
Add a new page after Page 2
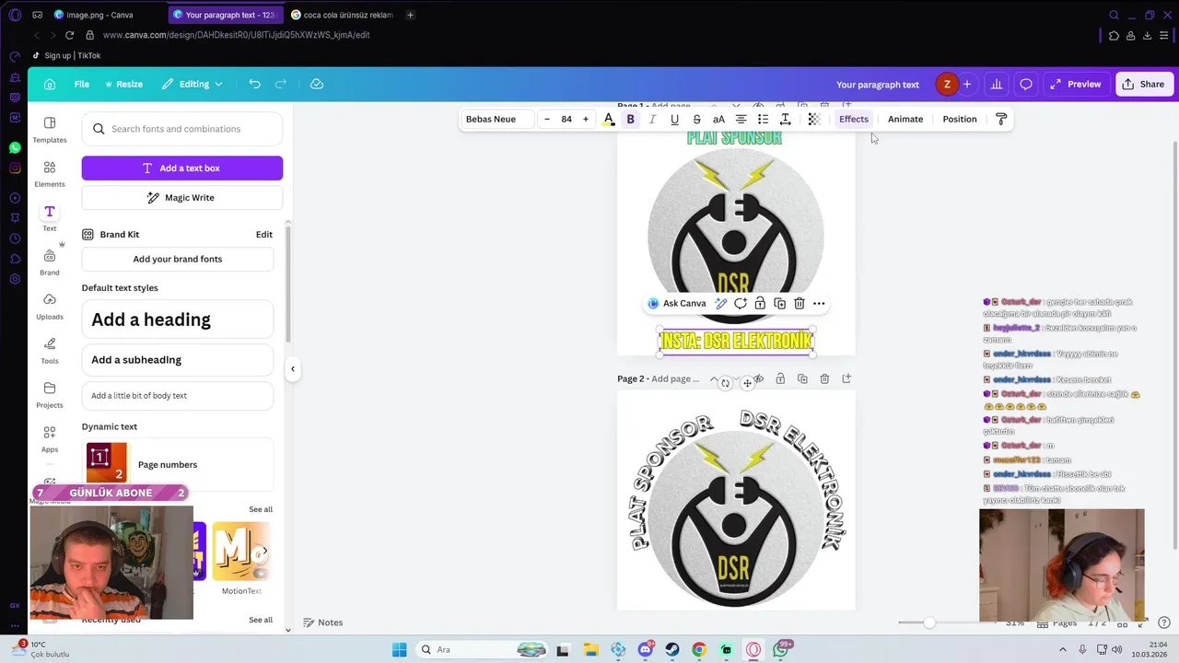coord(846,378)
